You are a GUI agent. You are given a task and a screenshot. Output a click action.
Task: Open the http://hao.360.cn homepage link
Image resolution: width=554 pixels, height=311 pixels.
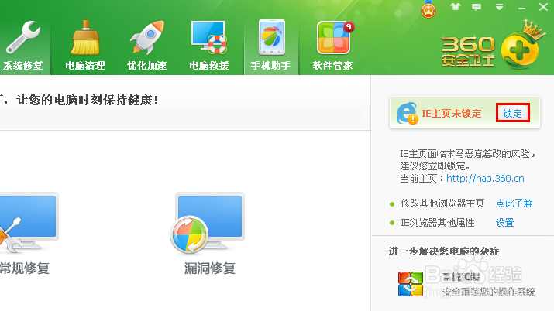[485, 179]
